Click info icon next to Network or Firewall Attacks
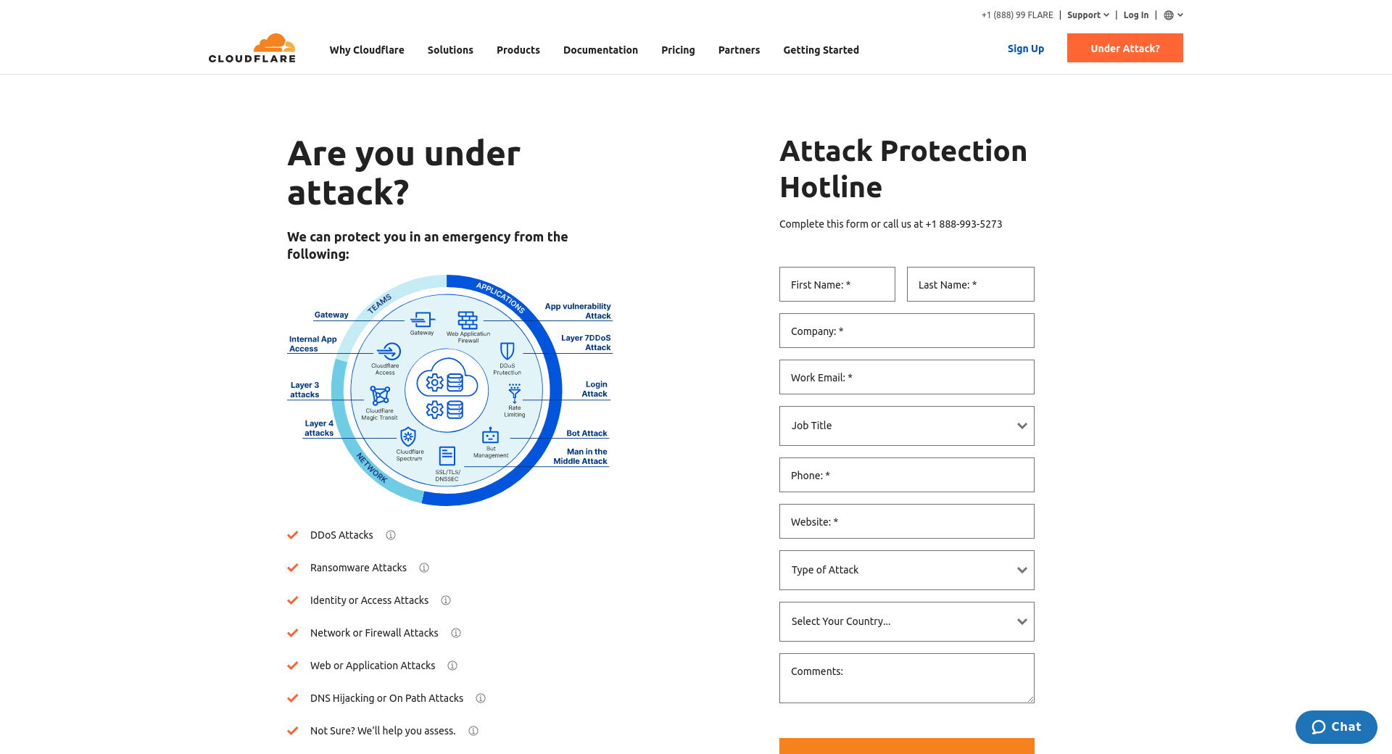The width and height of the screenshot is (1392, 754). pos(456,633)
